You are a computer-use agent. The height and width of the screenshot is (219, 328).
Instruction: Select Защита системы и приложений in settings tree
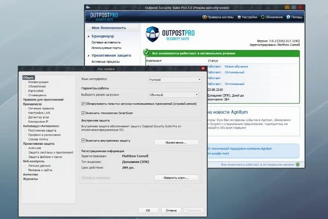point(51,153)
